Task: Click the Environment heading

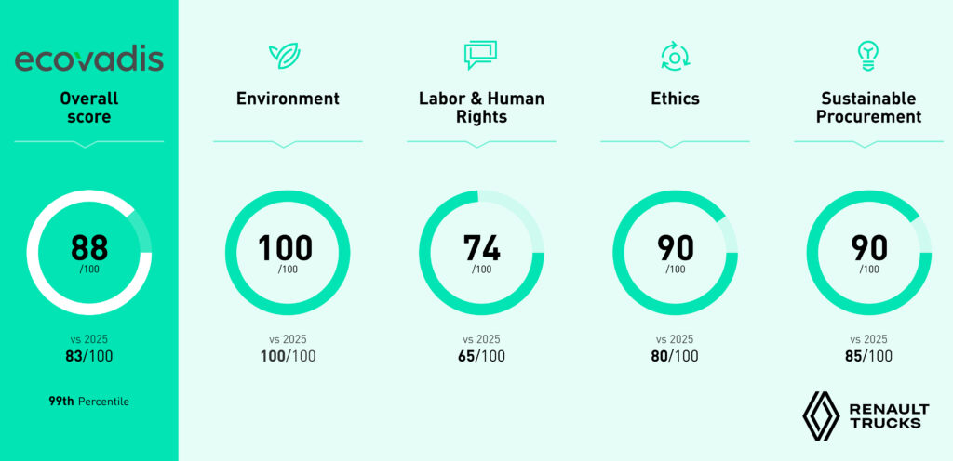Action: (289, 99)
